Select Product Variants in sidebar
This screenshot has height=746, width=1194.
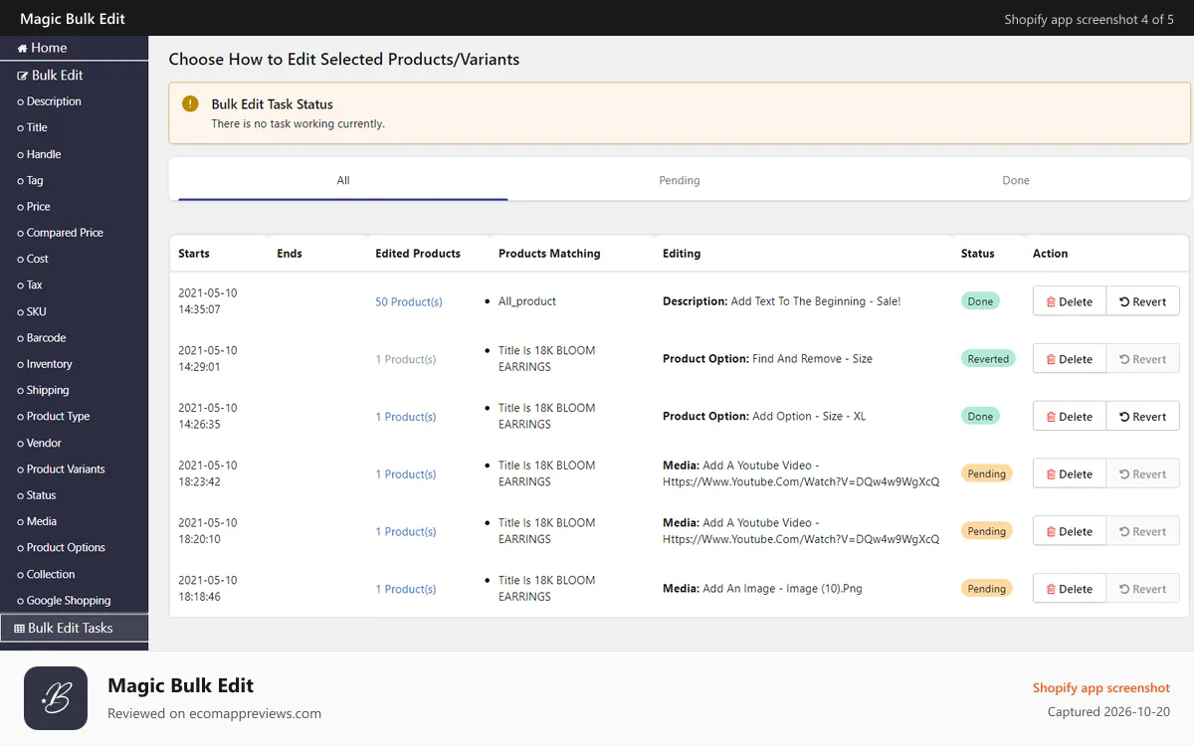[61, 468]
